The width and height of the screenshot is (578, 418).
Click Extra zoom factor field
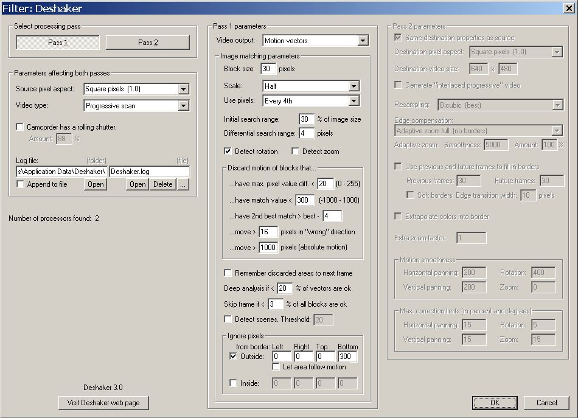coord(471,238)
